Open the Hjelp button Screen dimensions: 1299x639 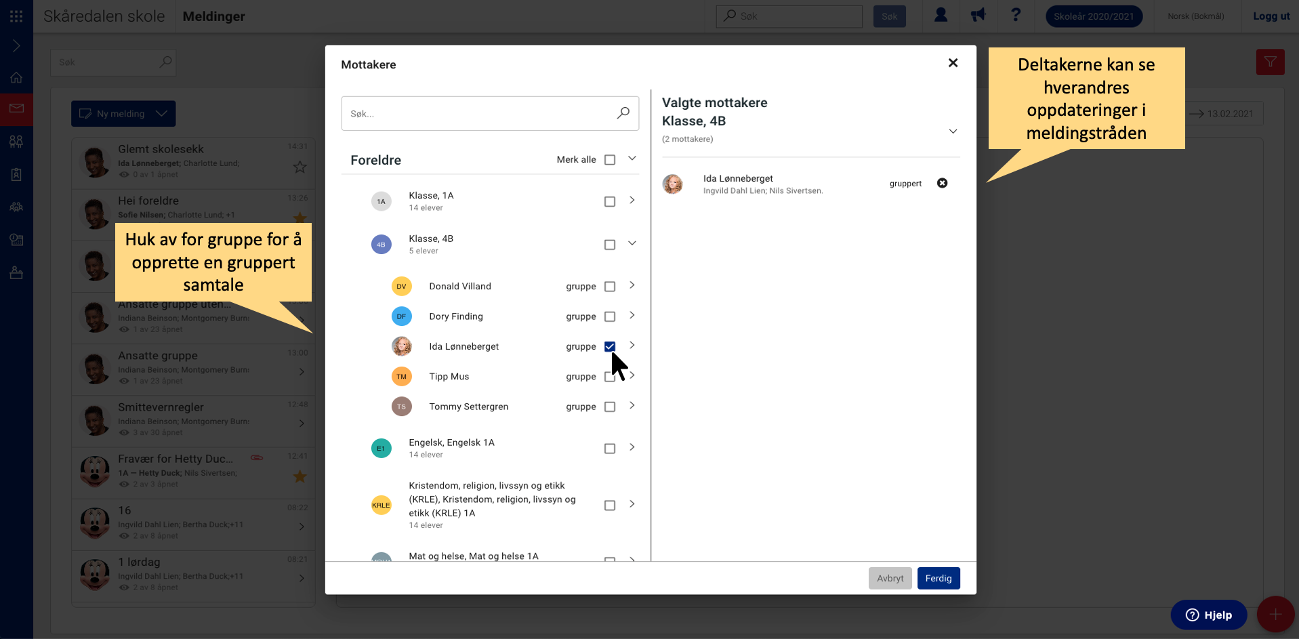click(x=1209, y=615)
